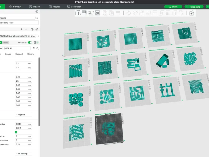The height and width of the screenshot is (157, 209).
Task: Select the Cut tool icon
Action: coord(155,13)
